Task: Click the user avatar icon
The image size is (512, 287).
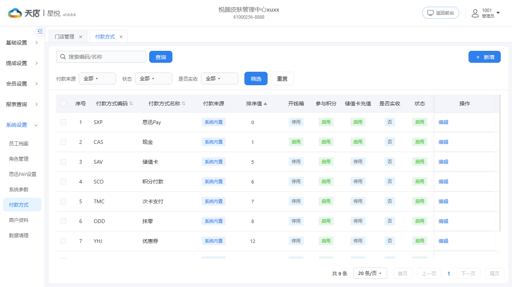Action: (x=475, y=13)
